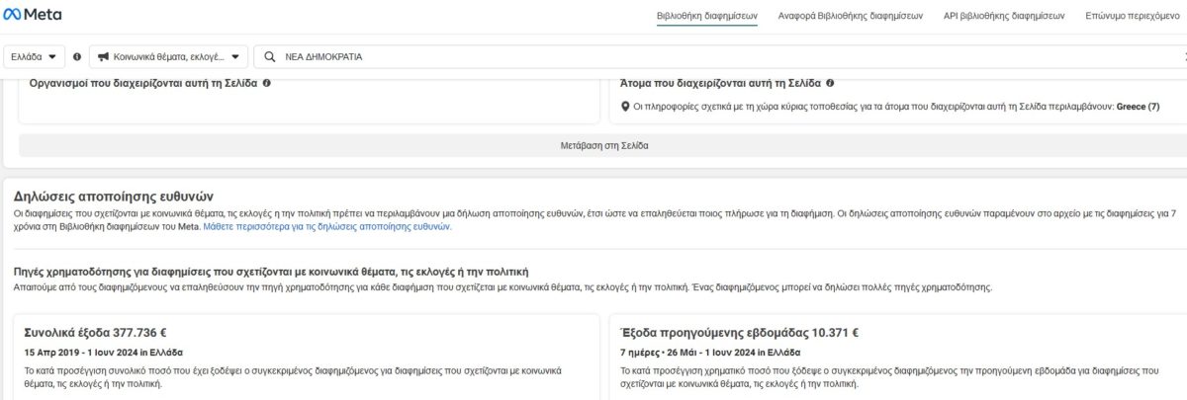Click Έξοδα προηγούμενης εβδομάδας 10.371 € text

click(739, 333)
